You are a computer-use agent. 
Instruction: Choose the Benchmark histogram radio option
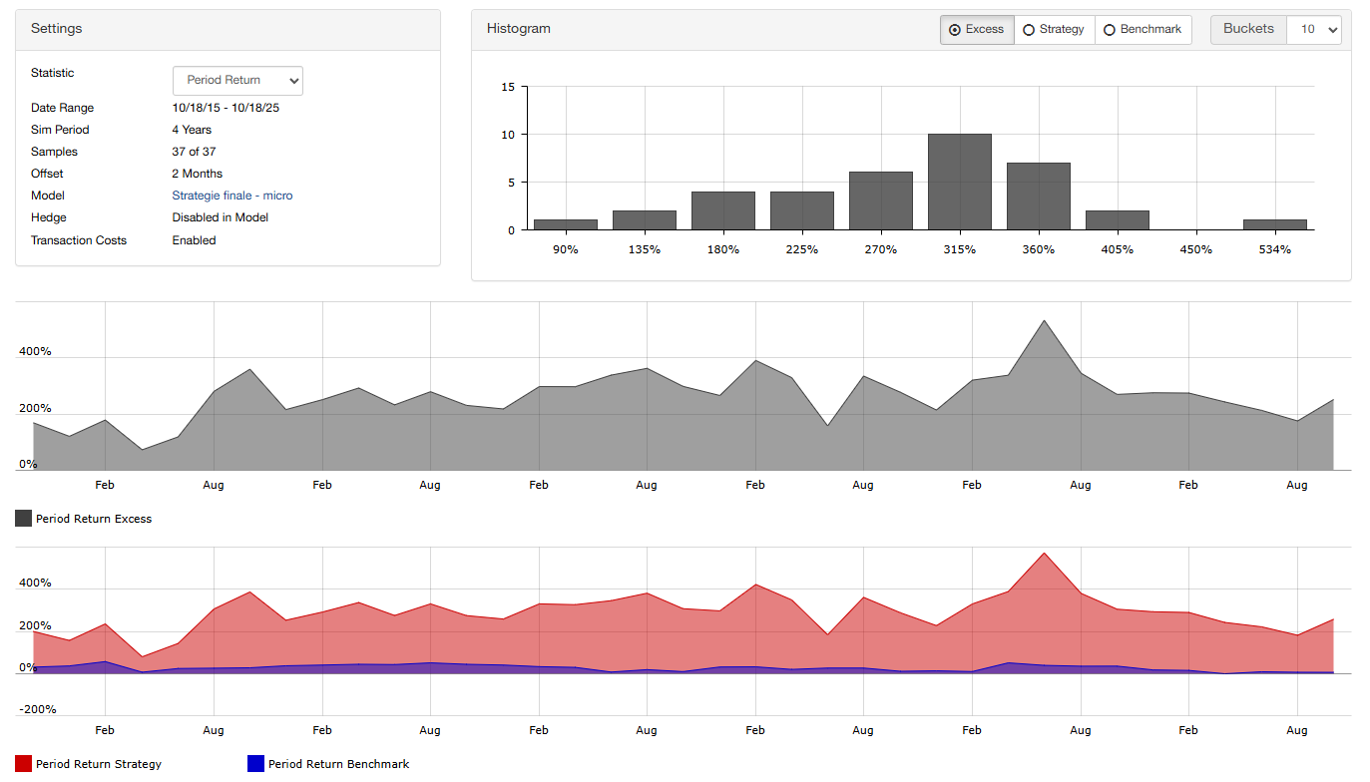[x=1142, y=30]
